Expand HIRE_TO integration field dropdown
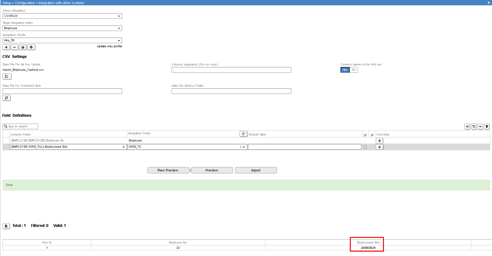 tap(244, 147)
